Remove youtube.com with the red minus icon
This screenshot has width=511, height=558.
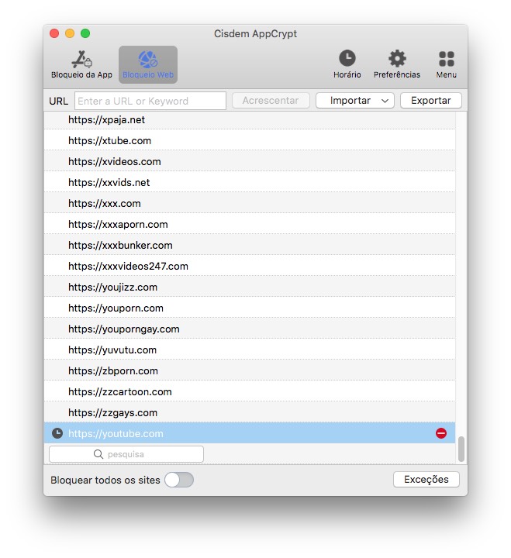click(441, 433)
